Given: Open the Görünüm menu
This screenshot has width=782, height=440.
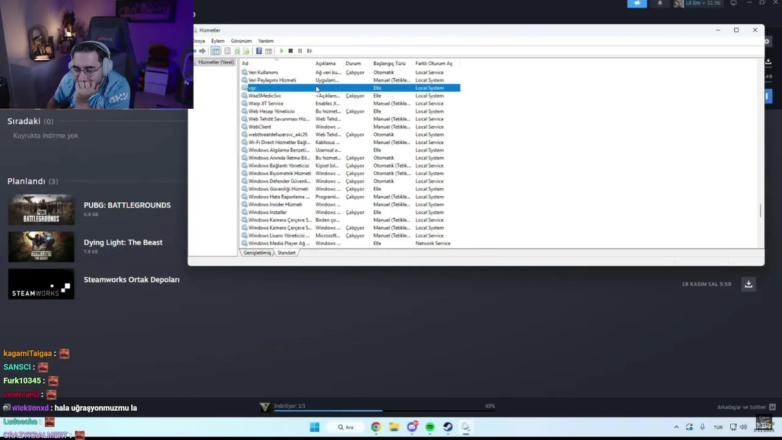Looking at the screenshot, I should [x=241, y=41].
